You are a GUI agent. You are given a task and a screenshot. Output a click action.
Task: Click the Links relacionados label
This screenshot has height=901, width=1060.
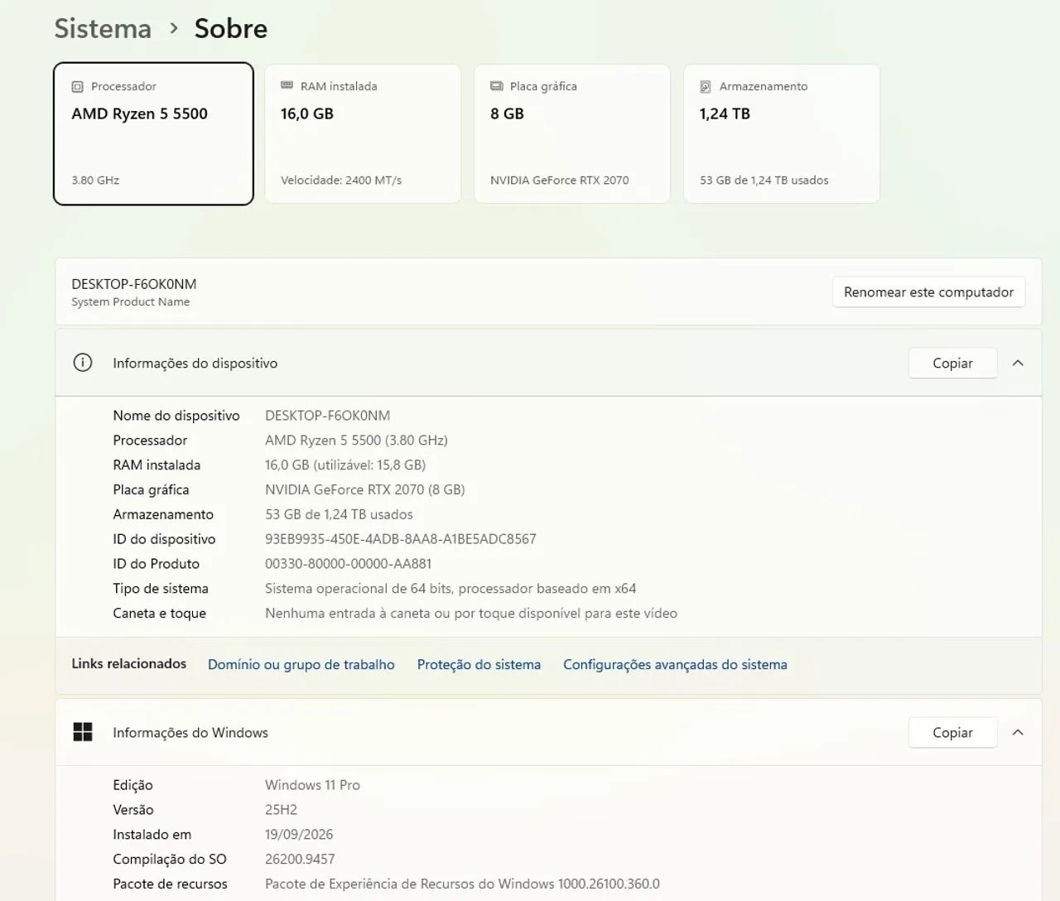click(x=128, y=663)
